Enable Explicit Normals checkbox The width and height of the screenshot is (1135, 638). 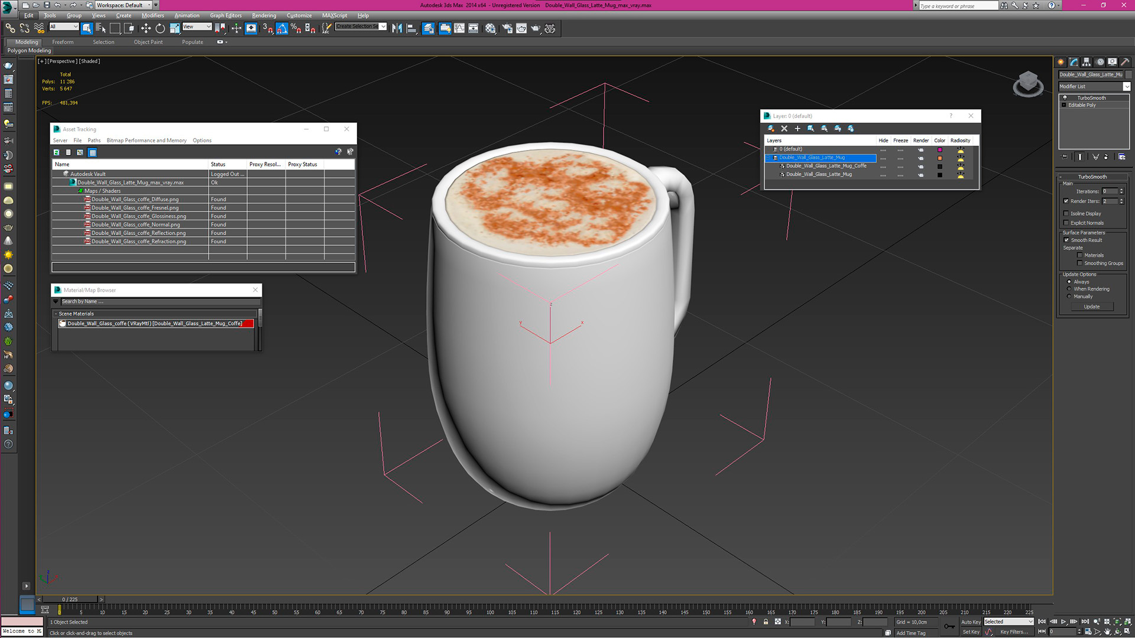tap(1066, 223)
